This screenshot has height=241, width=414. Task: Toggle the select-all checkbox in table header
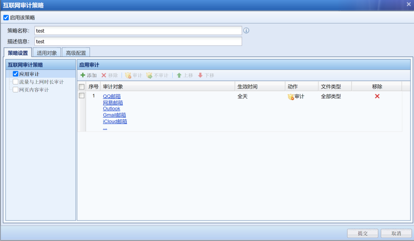[x=82, y=87]
